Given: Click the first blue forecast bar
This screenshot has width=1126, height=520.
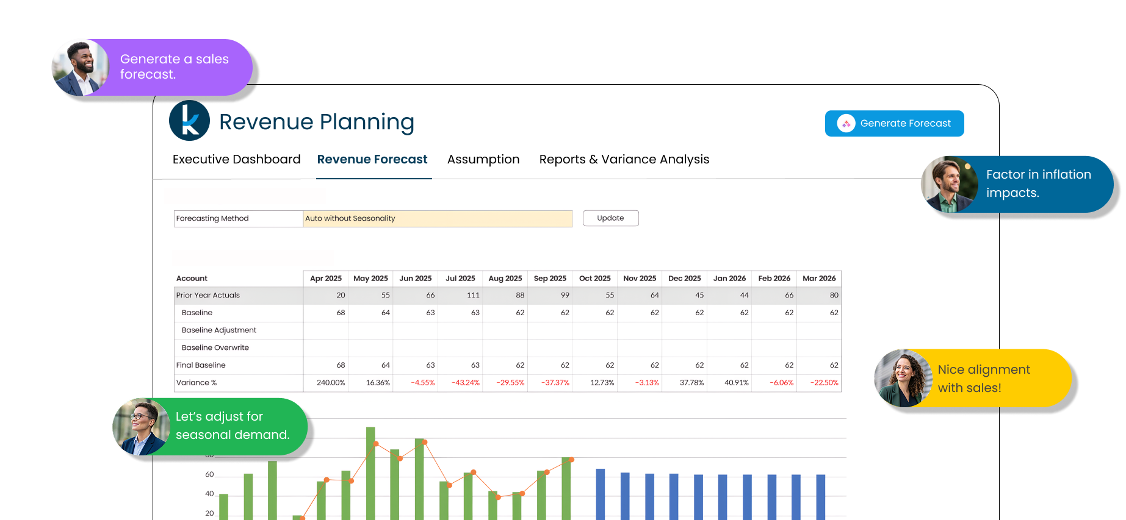Looking at the screenshot, I should pyautogui.click(x=600, y=494).
